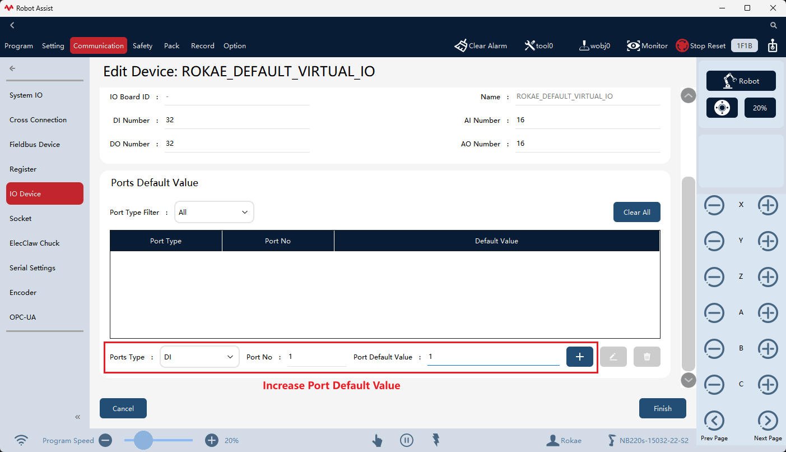Click the sidebar back arrow
The height and width of the screenshot is (452, 786).
tap(12, 68)
